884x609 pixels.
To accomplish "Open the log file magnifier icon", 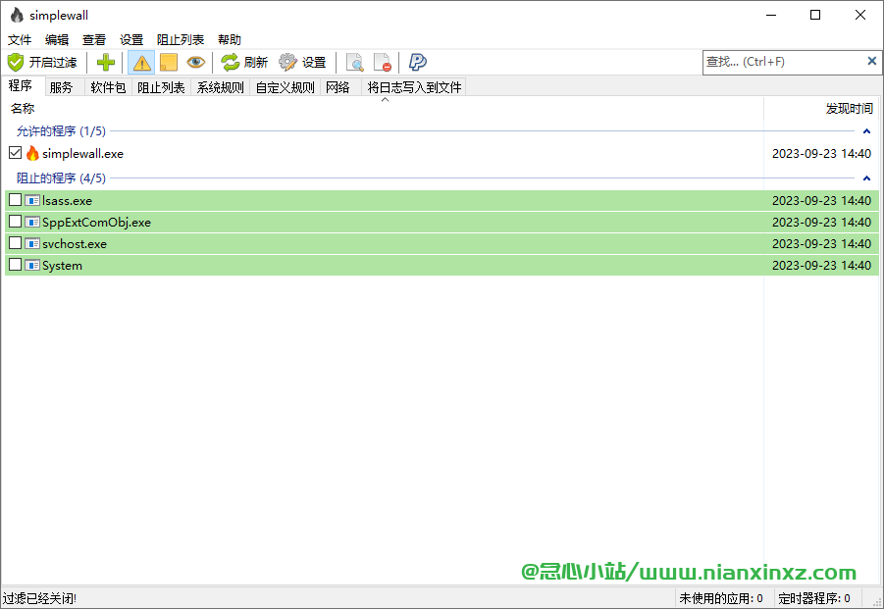I will click(x=354, y=62).
